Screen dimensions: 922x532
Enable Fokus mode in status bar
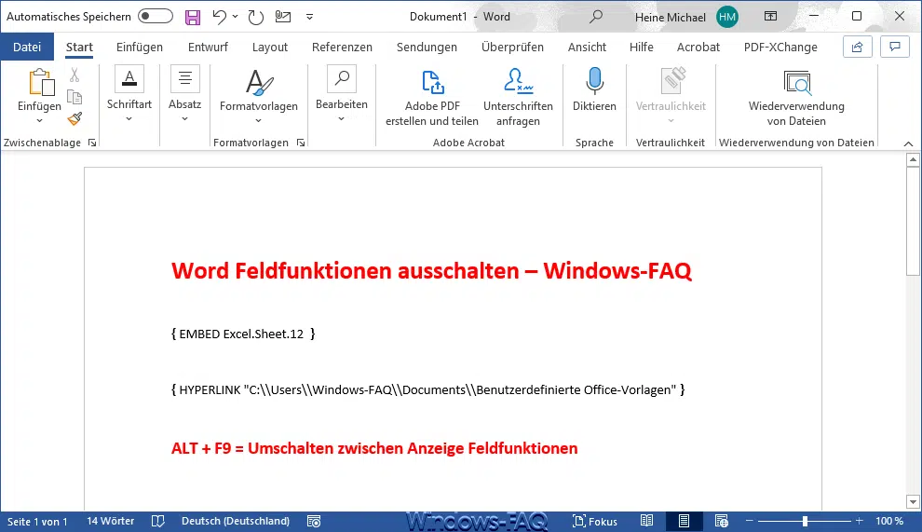coord(594,522)
